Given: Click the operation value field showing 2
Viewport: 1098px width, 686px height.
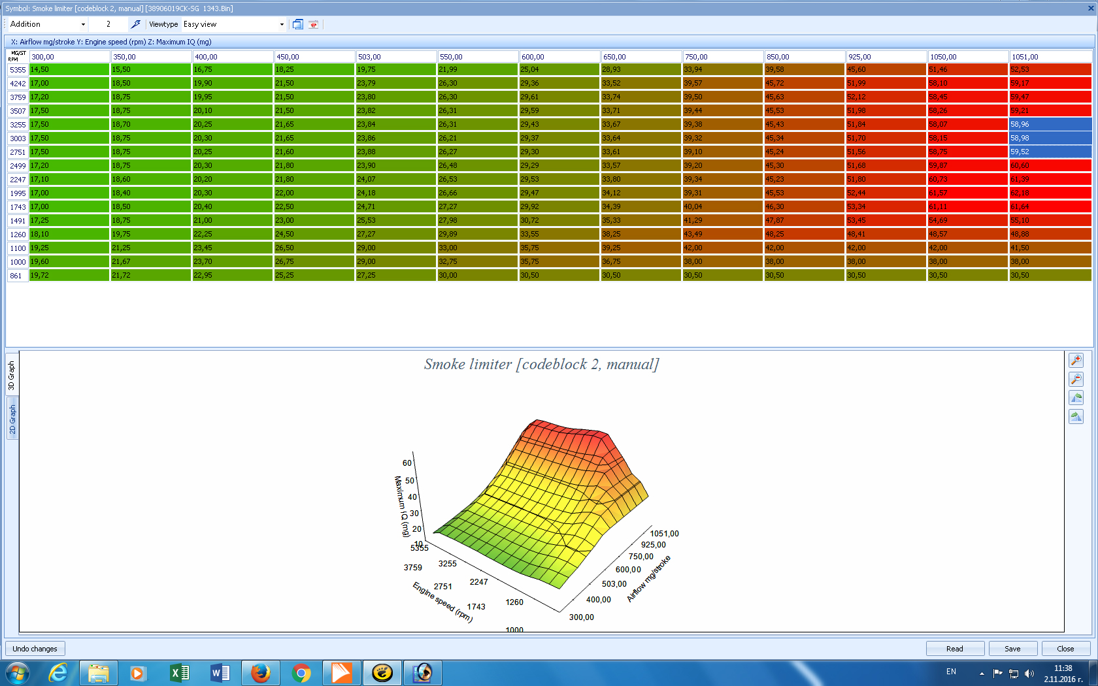Looking at the screenshot, I should tap(108, 24).
